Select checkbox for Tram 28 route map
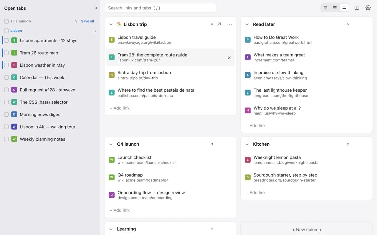 pos(6,53)
